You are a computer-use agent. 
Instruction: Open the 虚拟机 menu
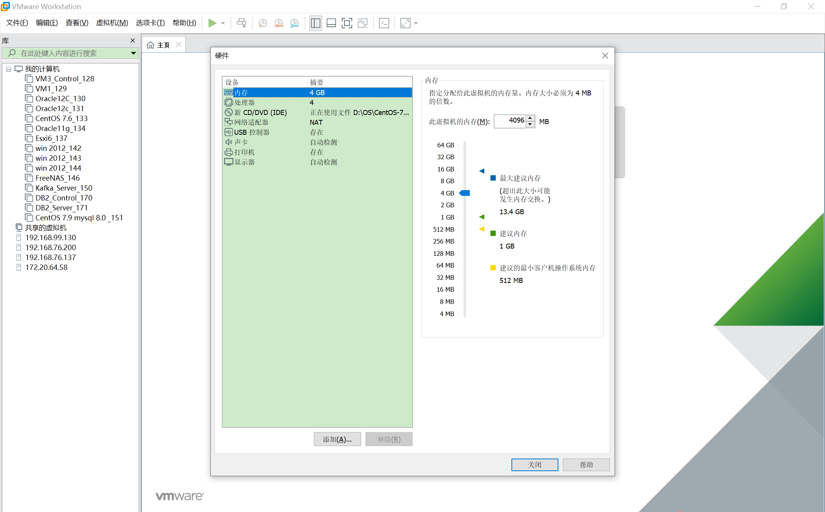[x=112, y=23]
